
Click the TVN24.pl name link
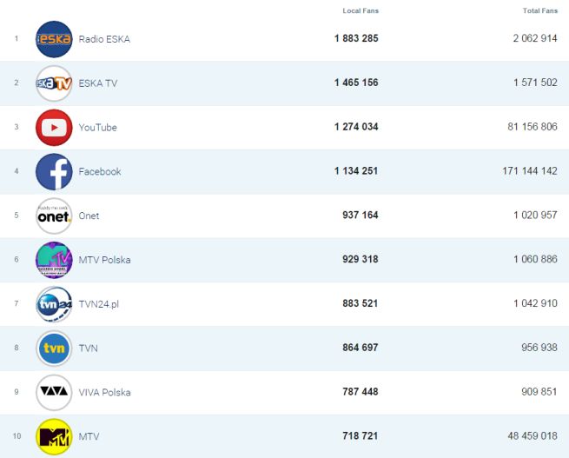click(98, 304)
